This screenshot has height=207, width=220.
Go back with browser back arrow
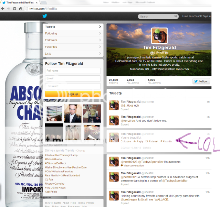(3, 9)
